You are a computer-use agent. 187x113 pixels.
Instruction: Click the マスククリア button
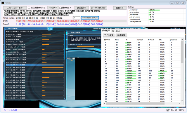53,8
